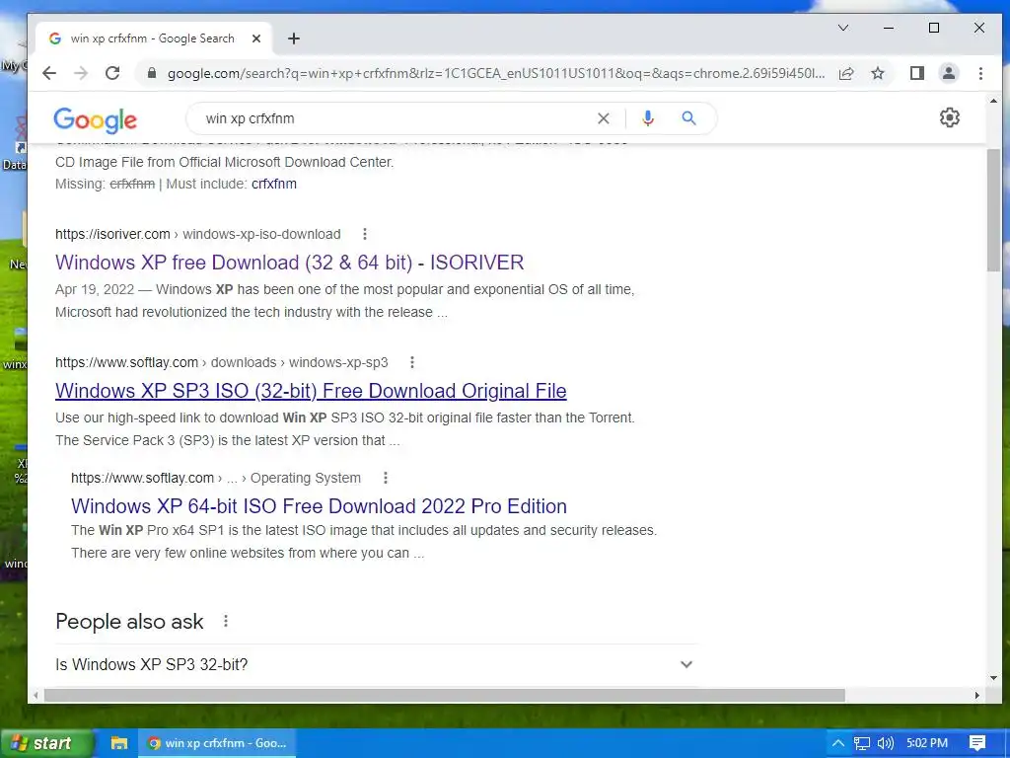Open Chrome side panel
Image resolution: width=1010 pixels, height=758 pixels.
917,73
